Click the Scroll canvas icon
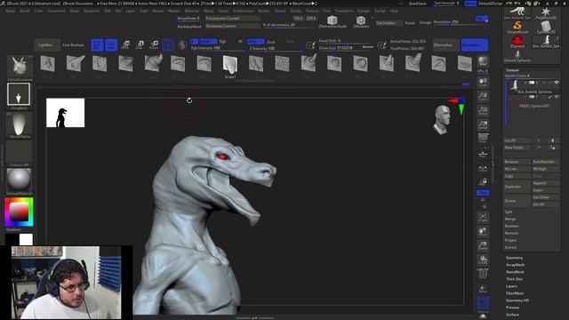The width and height of the screenshot is (569, 320). [x=483, y=83]
